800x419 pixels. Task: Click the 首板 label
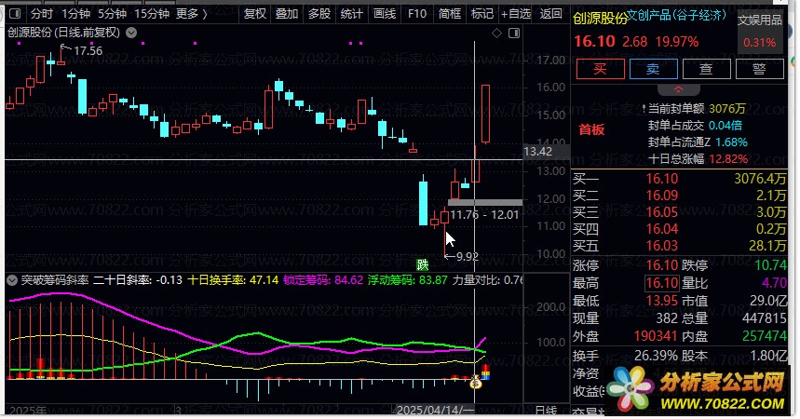click(591, 129)
